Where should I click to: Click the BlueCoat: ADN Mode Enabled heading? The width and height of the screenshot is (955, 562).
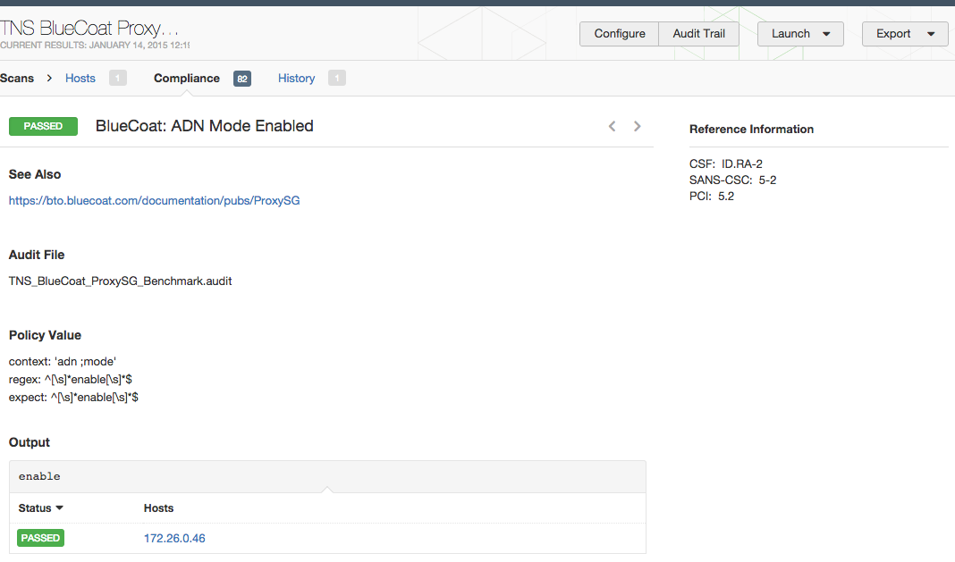pos(204,126)
